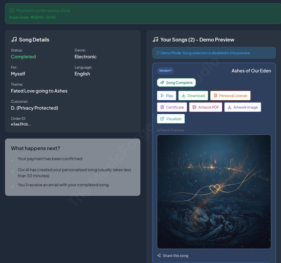Click the truncated Order ID e3aa39cb
Viewport: 281px width, 263px height.
(x=21, y=124)
